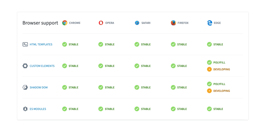Click the Firefox browser logo icon
Viewport: 259px width, 127px height.
173,23
